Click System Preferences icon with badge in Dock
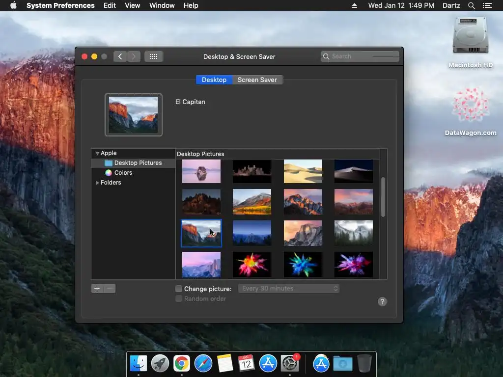This screenshot has width=503, height=377. point(289,363)
